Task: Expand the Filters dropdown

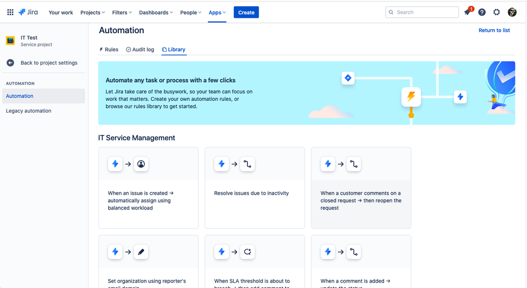Action: coord(122,13)
